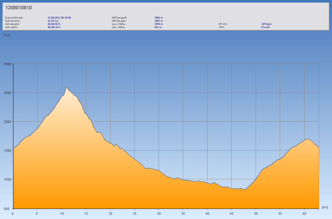Click the track title 1208010810
332x219 pixels.
[x=19, y=8]
